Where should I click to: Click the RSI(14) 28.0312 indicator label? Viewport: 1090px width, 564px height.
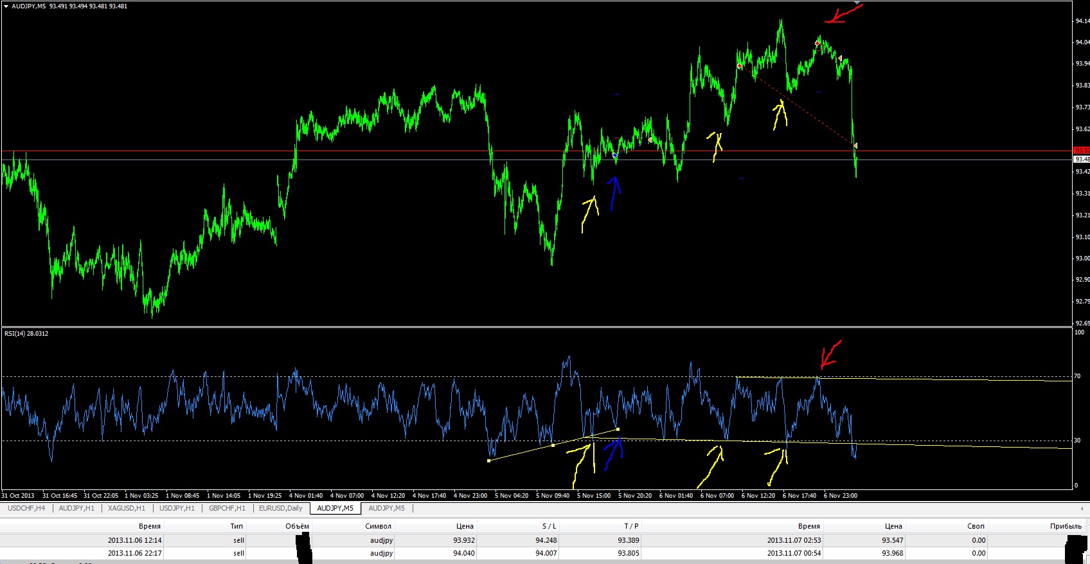(x=26, y=333)
